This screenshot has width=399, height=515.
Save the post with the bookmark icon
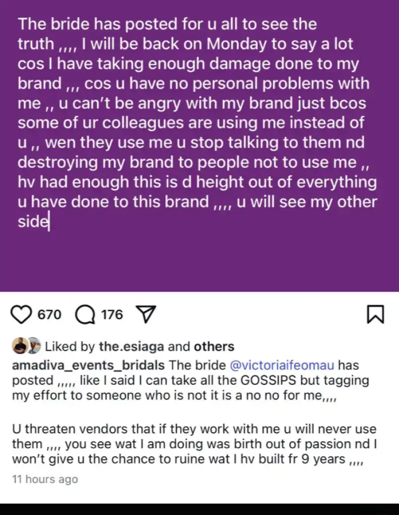pyautogui.click(x=375, y=314)
